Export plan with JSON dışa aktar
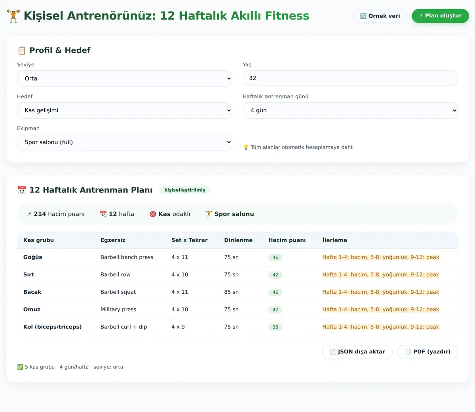The width and height of the screenshot is (475, 412). [357, 352]
